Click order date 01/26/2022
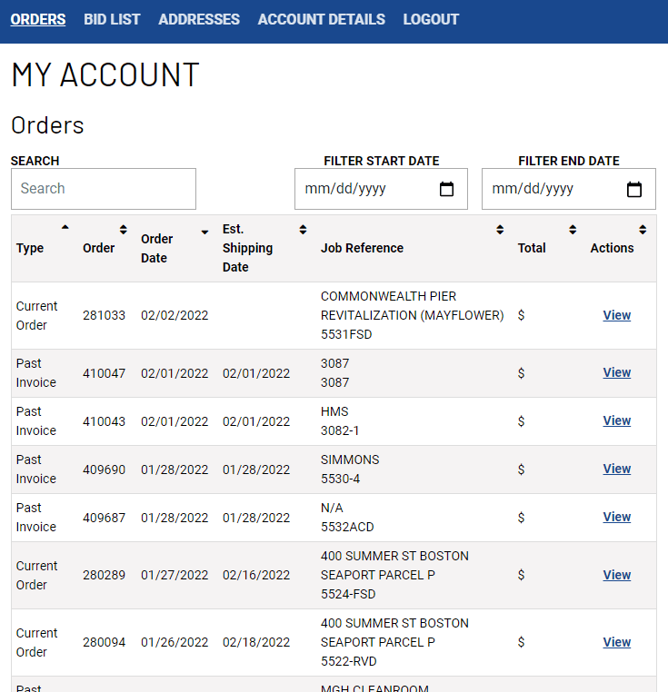 coord(174,642)
